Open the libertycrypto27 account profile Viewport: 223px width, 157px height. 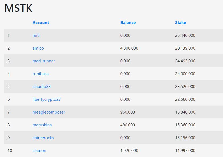click(47, 99)
